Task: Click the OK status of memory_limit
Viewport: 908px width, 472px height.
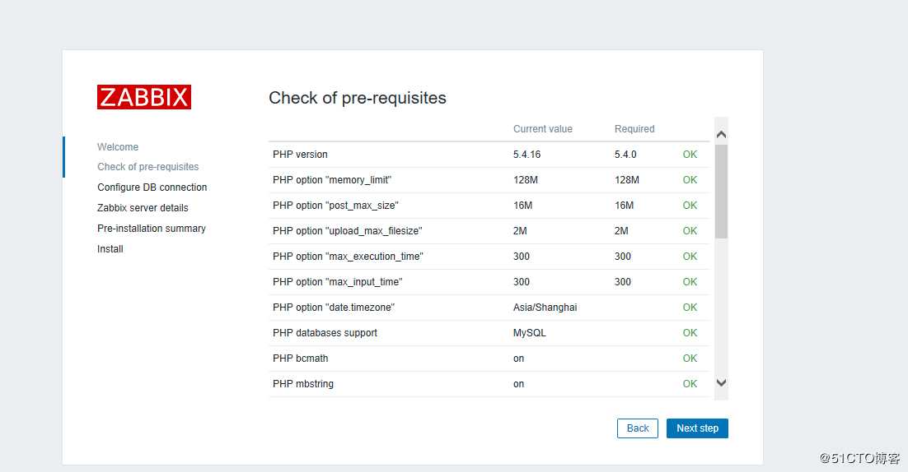Action: point(690,179)
